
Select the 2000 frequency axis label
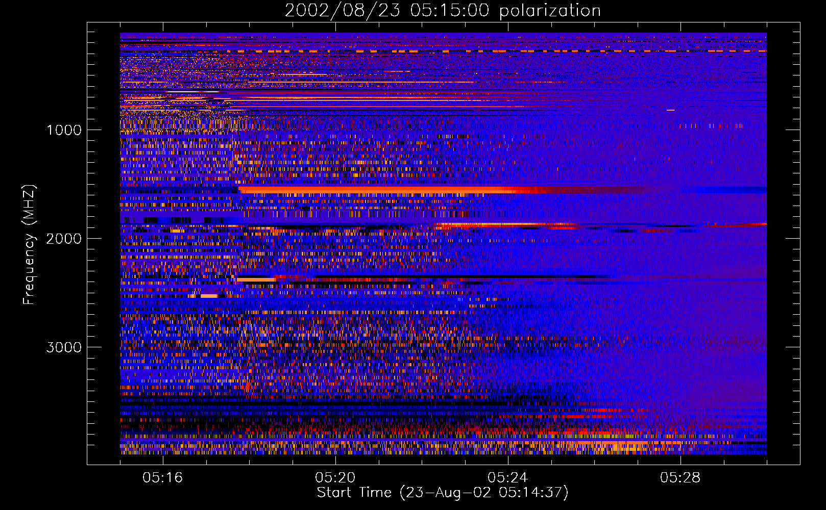[64, 239]
